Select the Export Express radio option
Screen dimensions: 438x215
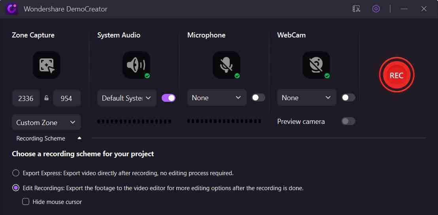click(x=16, y=173)
